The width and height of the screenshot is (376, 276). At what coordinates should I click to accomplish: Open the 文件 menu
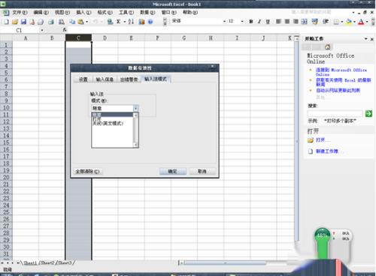click(20, 12)
